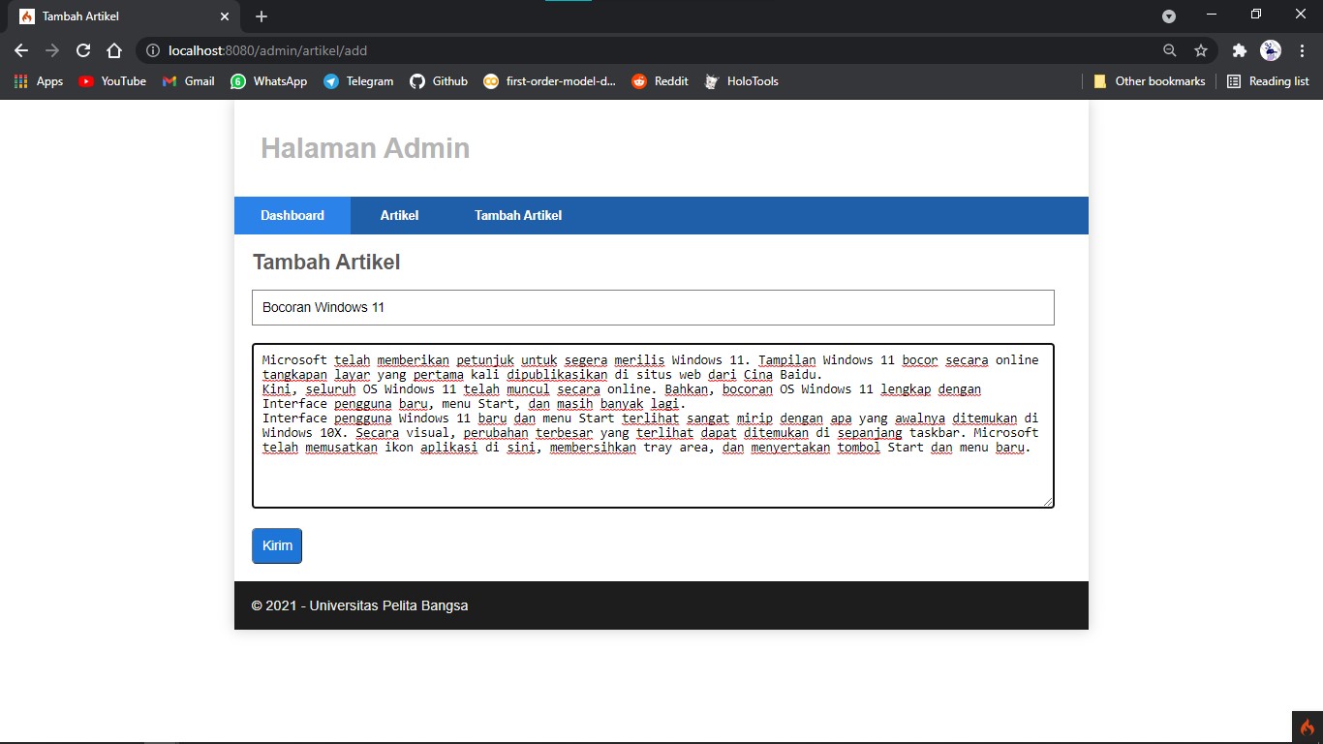This screenshot has width=1323, height=744.
Task: Open the WhatsApp bookmark
Action: pyautogui.click(x=268, y=81)
